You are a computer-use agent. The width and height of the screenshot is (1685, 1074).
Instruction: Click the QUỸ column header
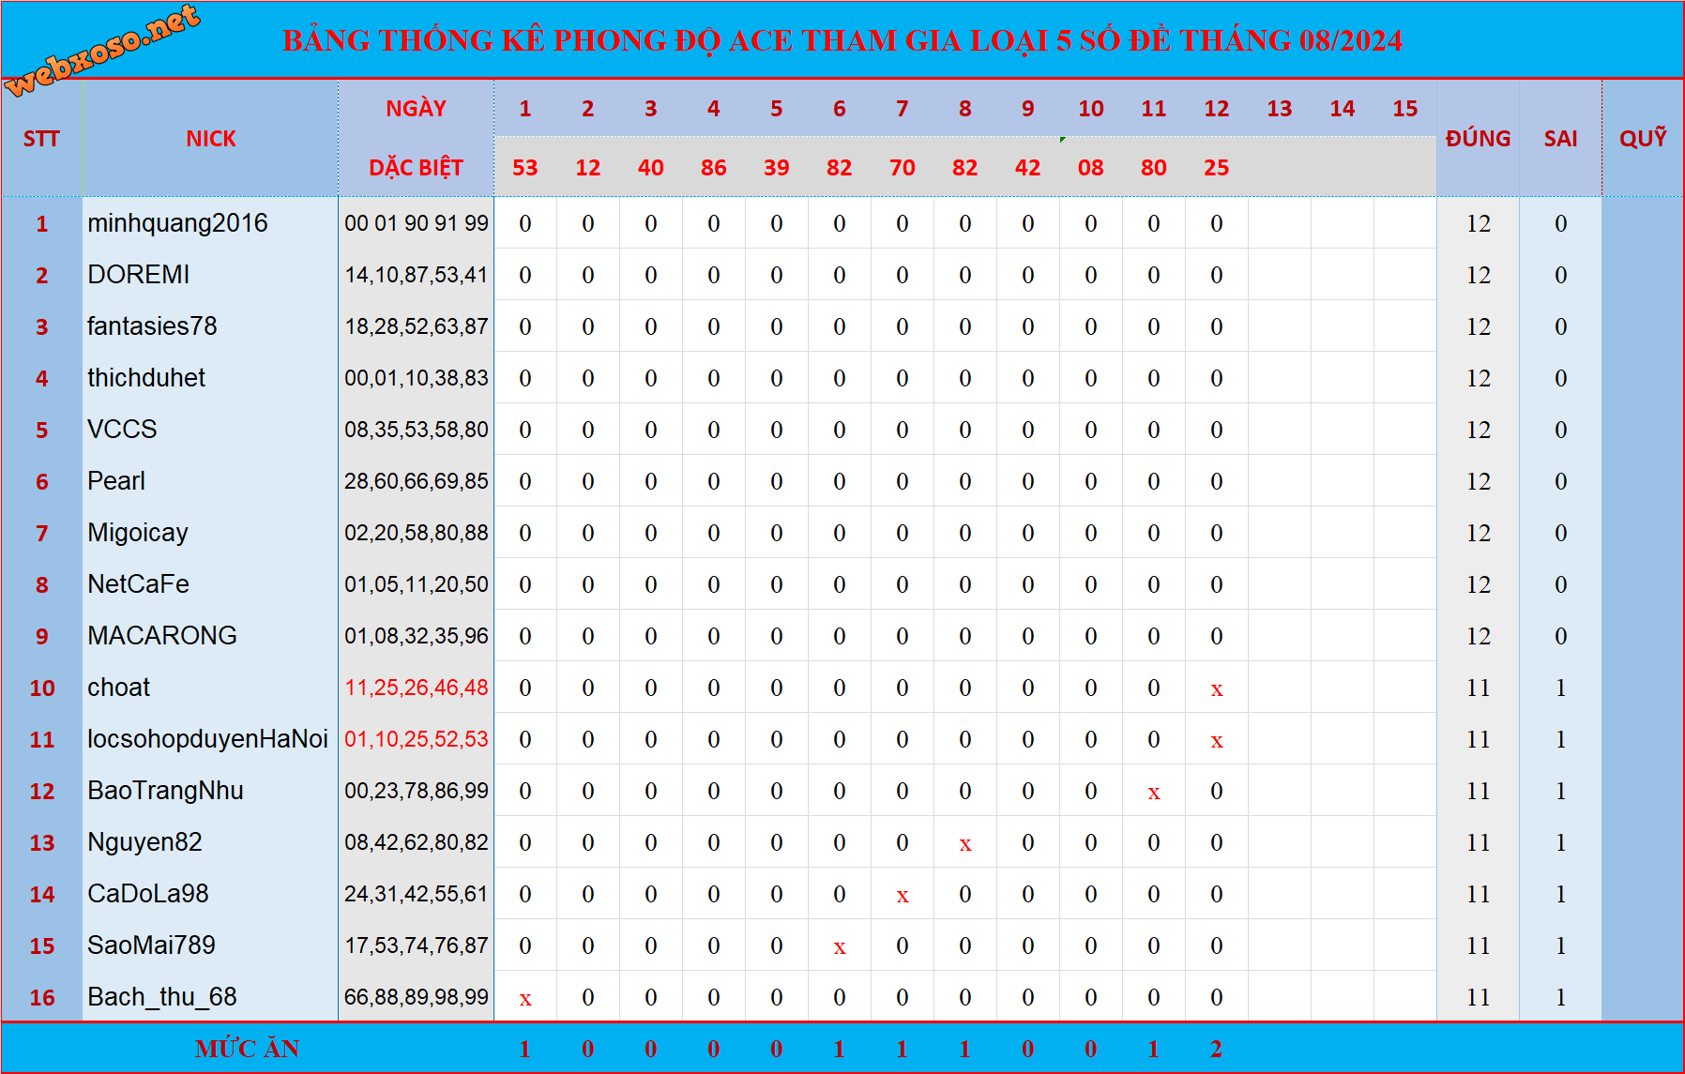(1643, 139)
